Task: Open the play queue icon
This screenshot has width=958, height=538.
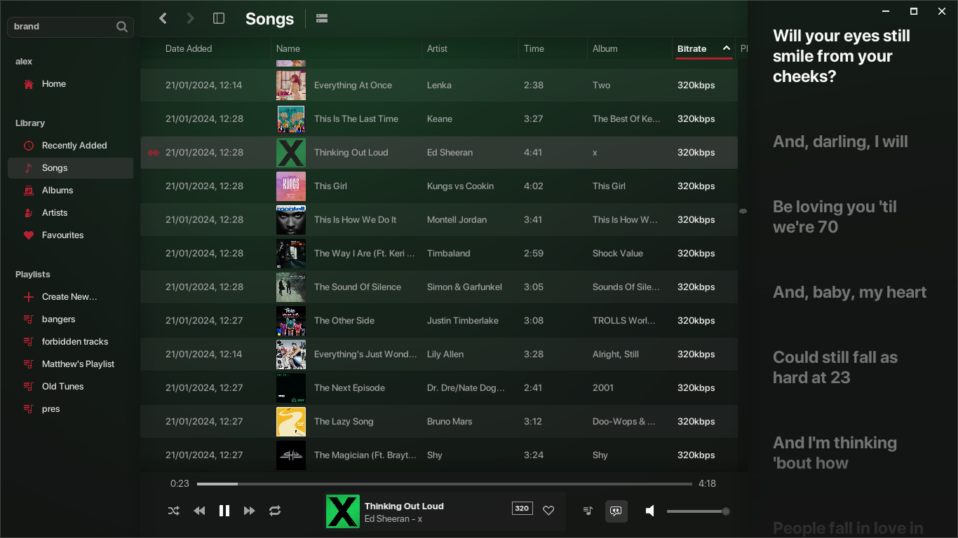Action: click(x=588, y=511)
